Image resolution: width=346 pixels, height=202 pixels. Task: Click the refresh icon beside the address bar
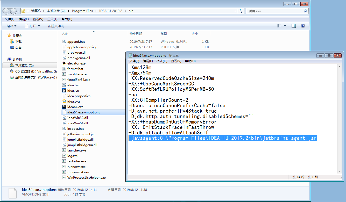[x=241, y=11]
